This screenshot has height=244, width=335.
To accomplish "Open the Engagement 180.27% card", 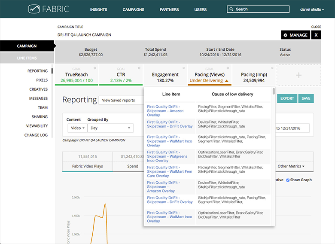I will [165, 75].
